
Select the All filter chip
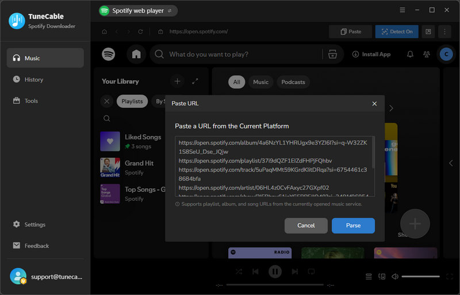pos(236,82)
